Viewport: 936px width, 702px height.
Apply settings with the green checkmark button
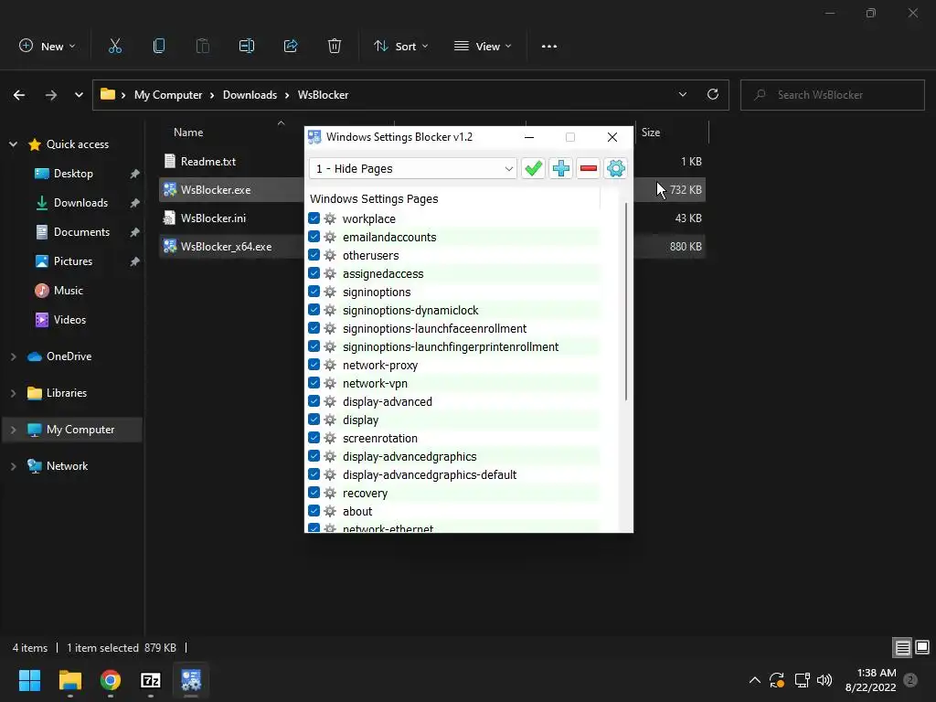[x=533, y=168]
